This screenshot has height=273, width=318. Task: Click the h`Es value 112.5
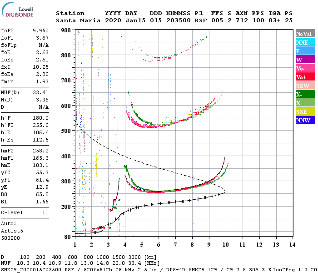[40, 140]
